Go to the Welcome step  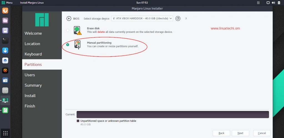42,33
